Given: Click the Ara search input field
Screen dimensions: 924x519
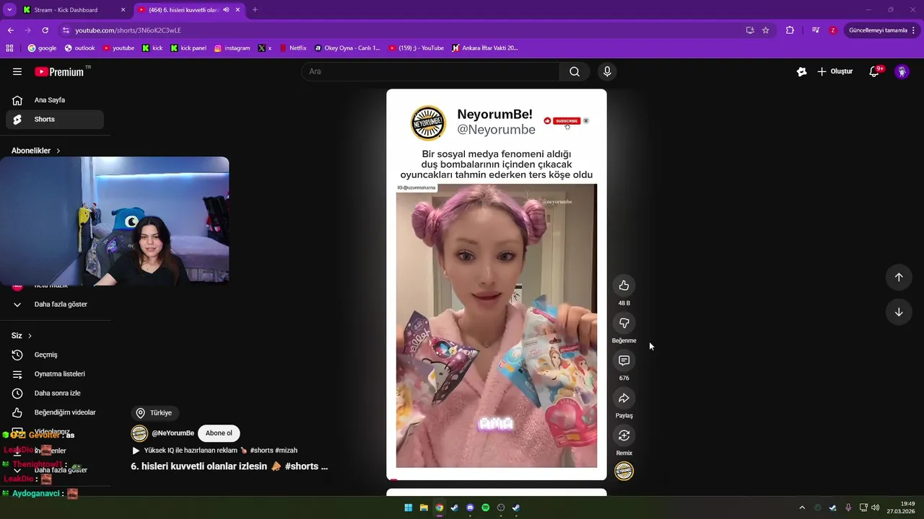Looking at the screenshot, I should (430, 71).
